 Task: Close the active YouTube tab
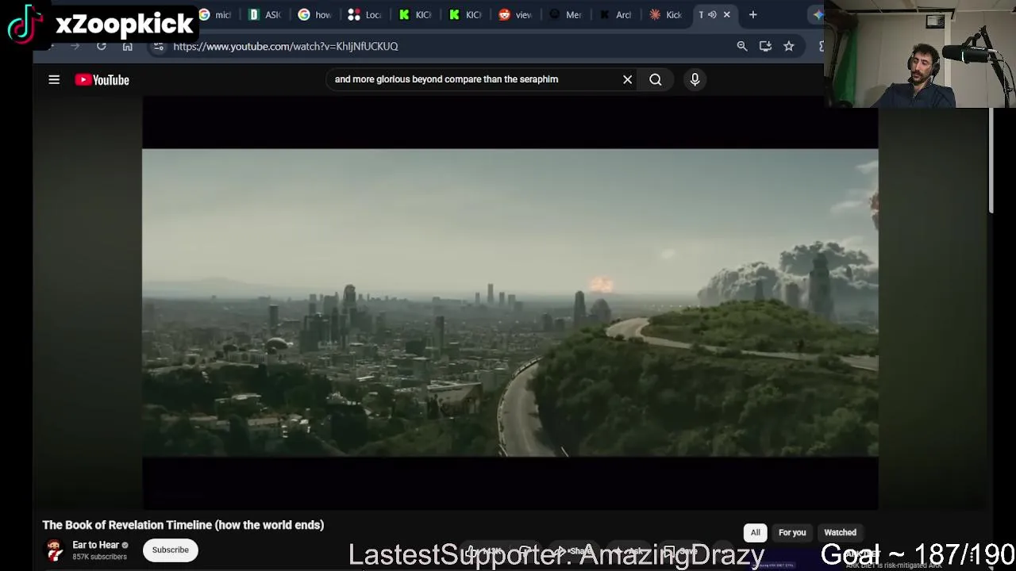[726, 14]
